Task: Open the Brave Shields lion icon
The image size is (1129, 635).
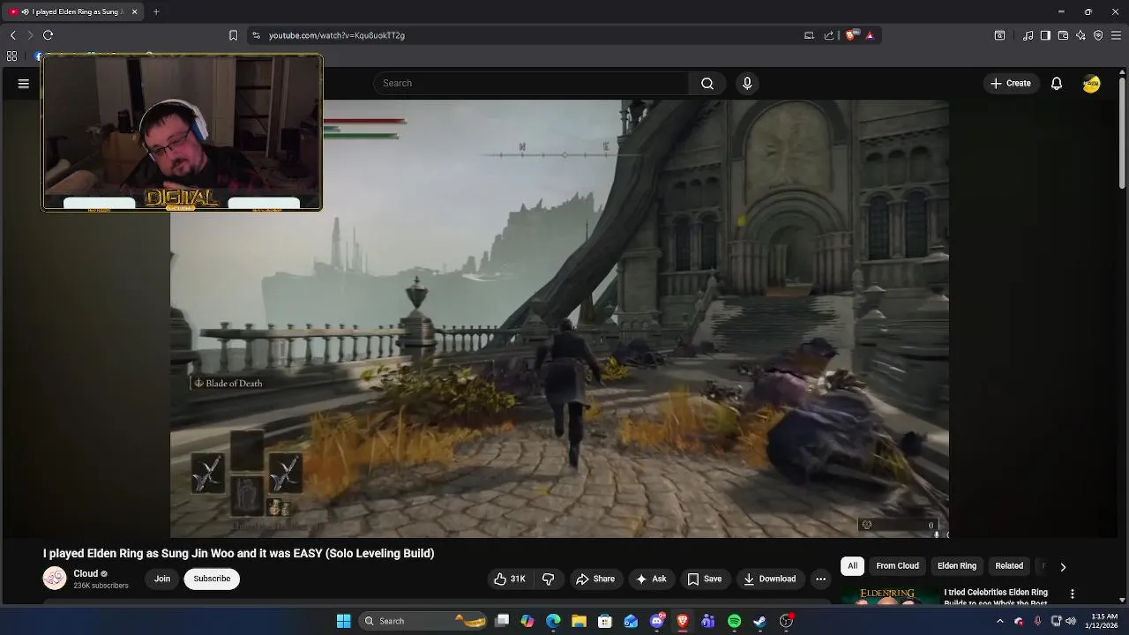Action: pyautogui.click(x=851, y=35)
